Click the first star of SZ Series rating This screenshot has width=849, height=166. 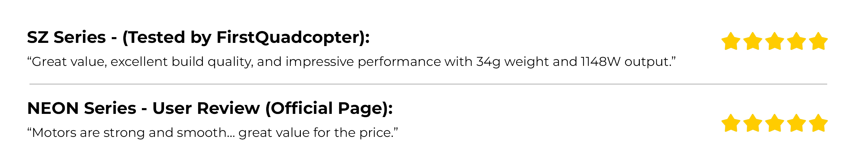click(x=731, y=41)
